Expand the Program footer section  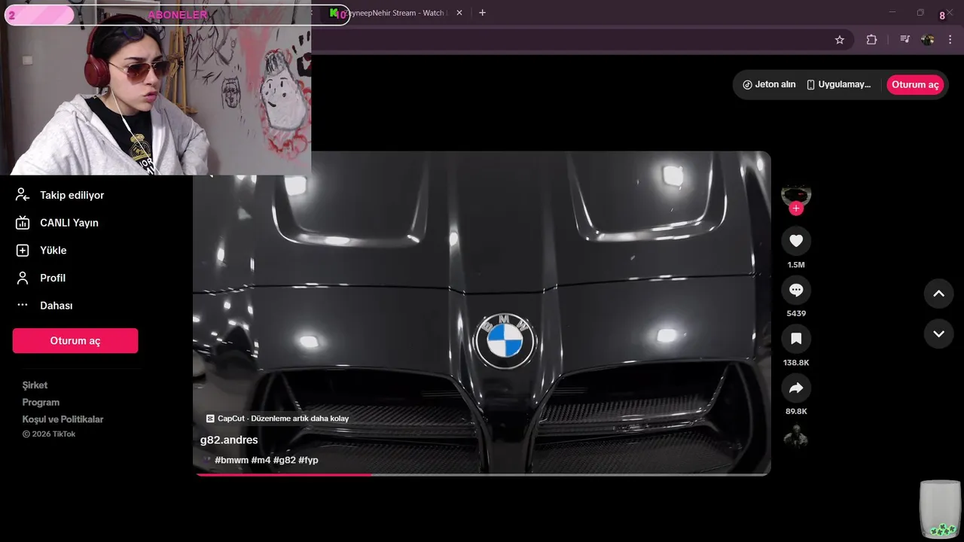pyautogui.click(x=41, y=402)
